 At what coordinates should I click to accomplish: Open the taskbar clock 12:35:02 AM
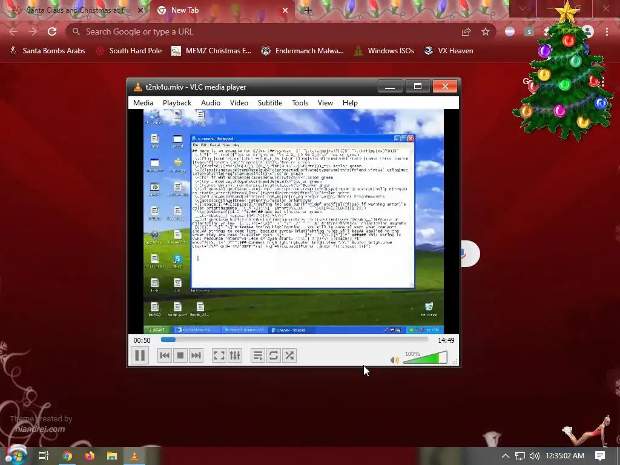point(565,456)
